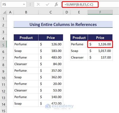The width and height of the screenshot is (119, 113).
Task: Select the summary total 1,017.00 cell
Action: click(100, 51)
